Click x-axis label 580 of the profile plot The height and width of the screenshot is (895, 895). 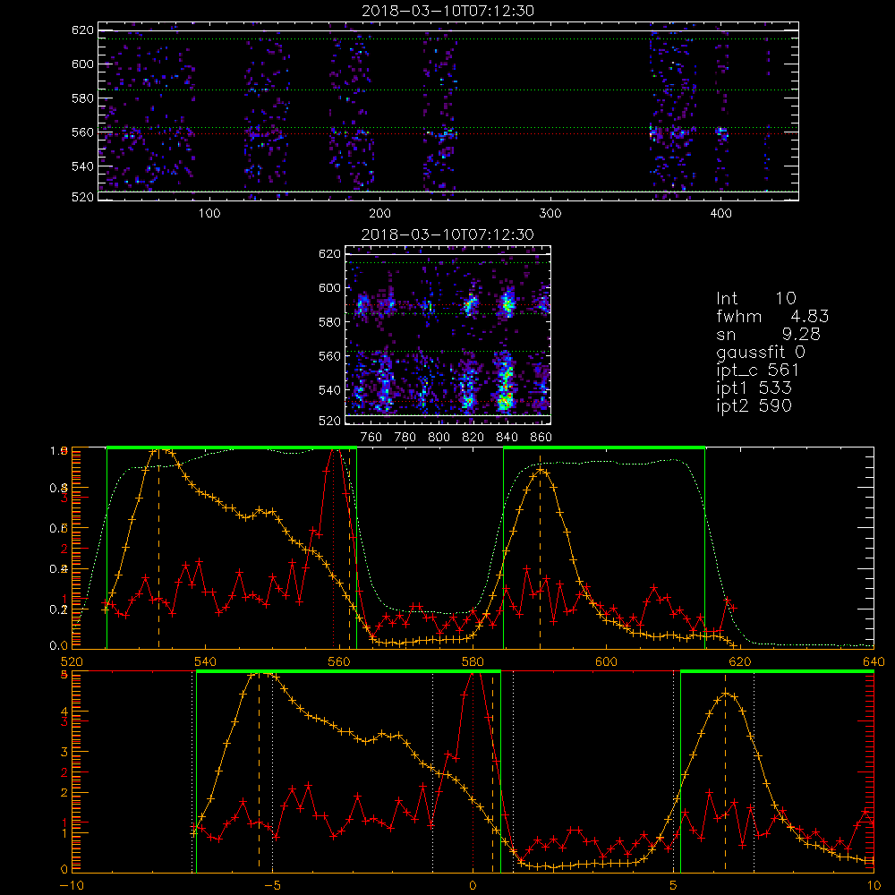tap(473, 661)
